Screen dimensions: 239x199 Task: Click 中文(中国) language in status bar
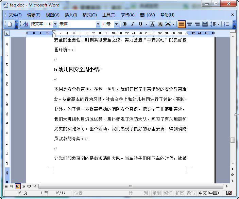point(209,193)
